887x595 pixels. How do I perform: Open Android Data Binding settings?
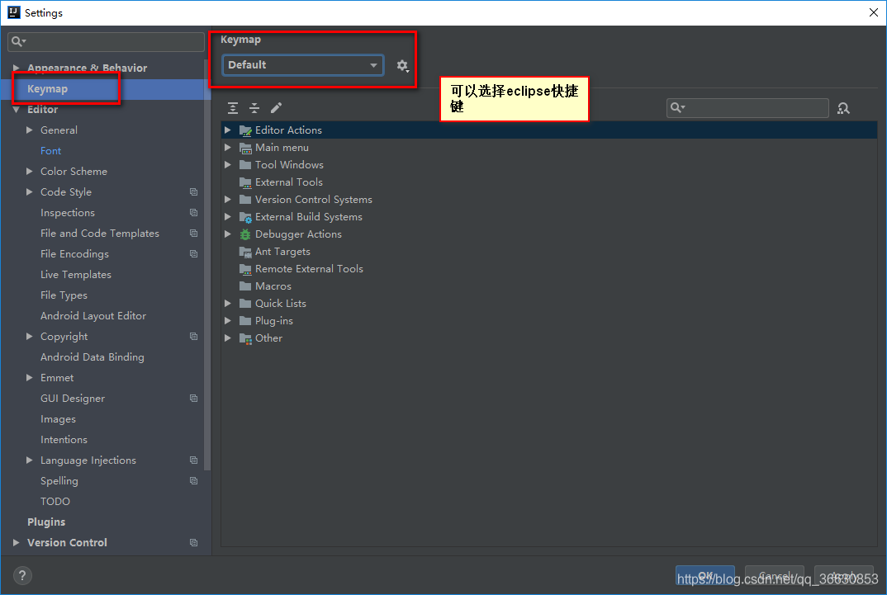tap(92, 357)
